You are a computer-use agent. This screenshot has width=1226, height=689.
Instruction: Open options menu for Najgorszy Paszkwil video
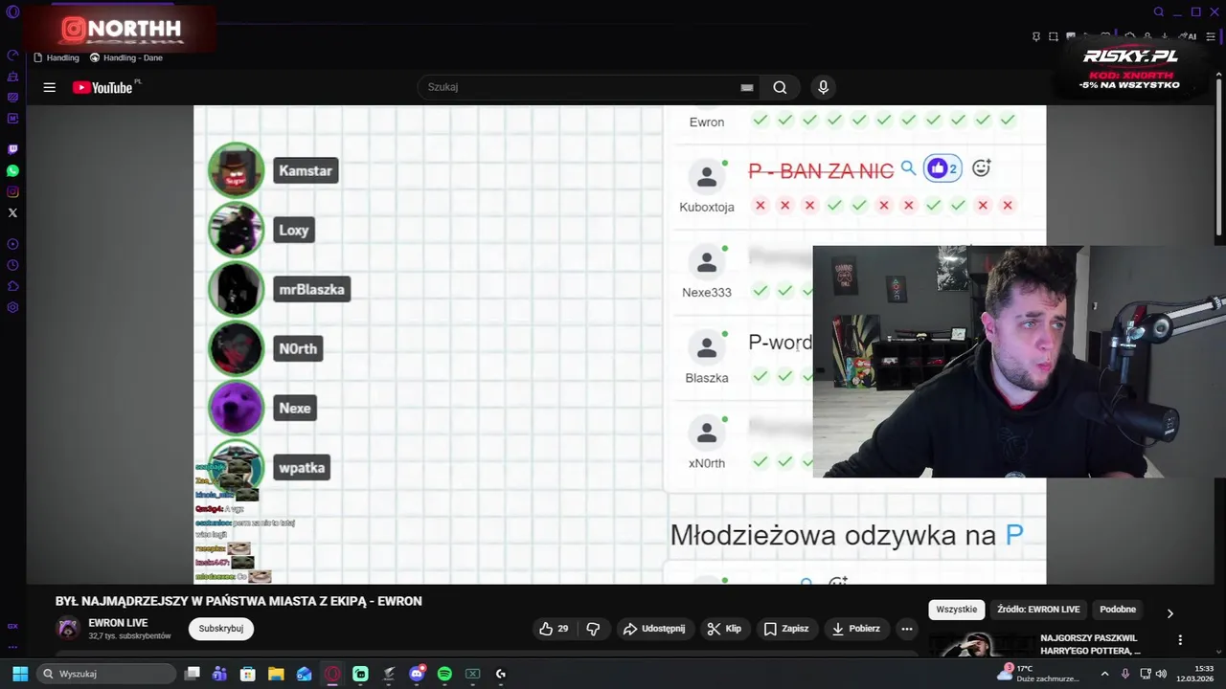pyautogui.click(x=1180, y=640)
